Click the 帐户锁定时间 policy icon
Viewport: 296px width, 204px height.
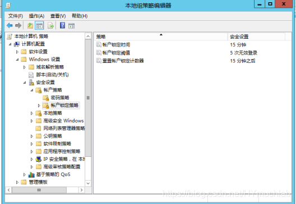pos(99,44)
